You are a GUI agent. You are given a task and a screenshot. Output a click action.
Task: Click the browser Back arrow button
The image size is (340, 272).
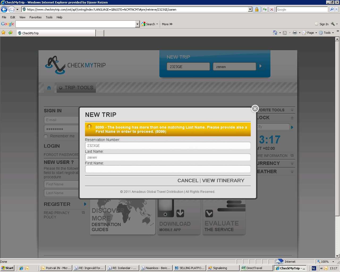click(x=4, y=10)
